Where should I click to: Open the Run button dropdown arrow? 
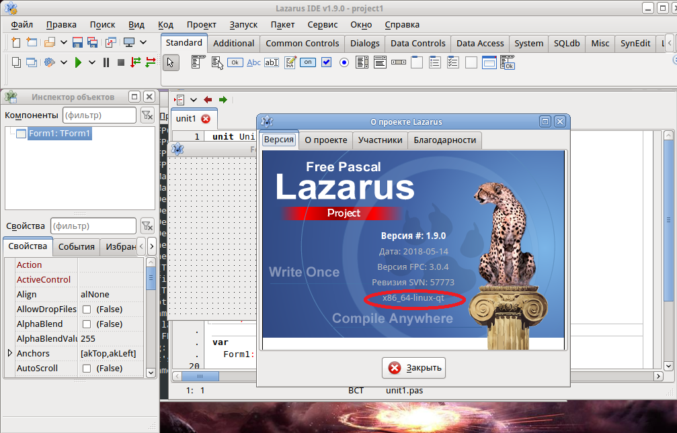click(91, 62)
